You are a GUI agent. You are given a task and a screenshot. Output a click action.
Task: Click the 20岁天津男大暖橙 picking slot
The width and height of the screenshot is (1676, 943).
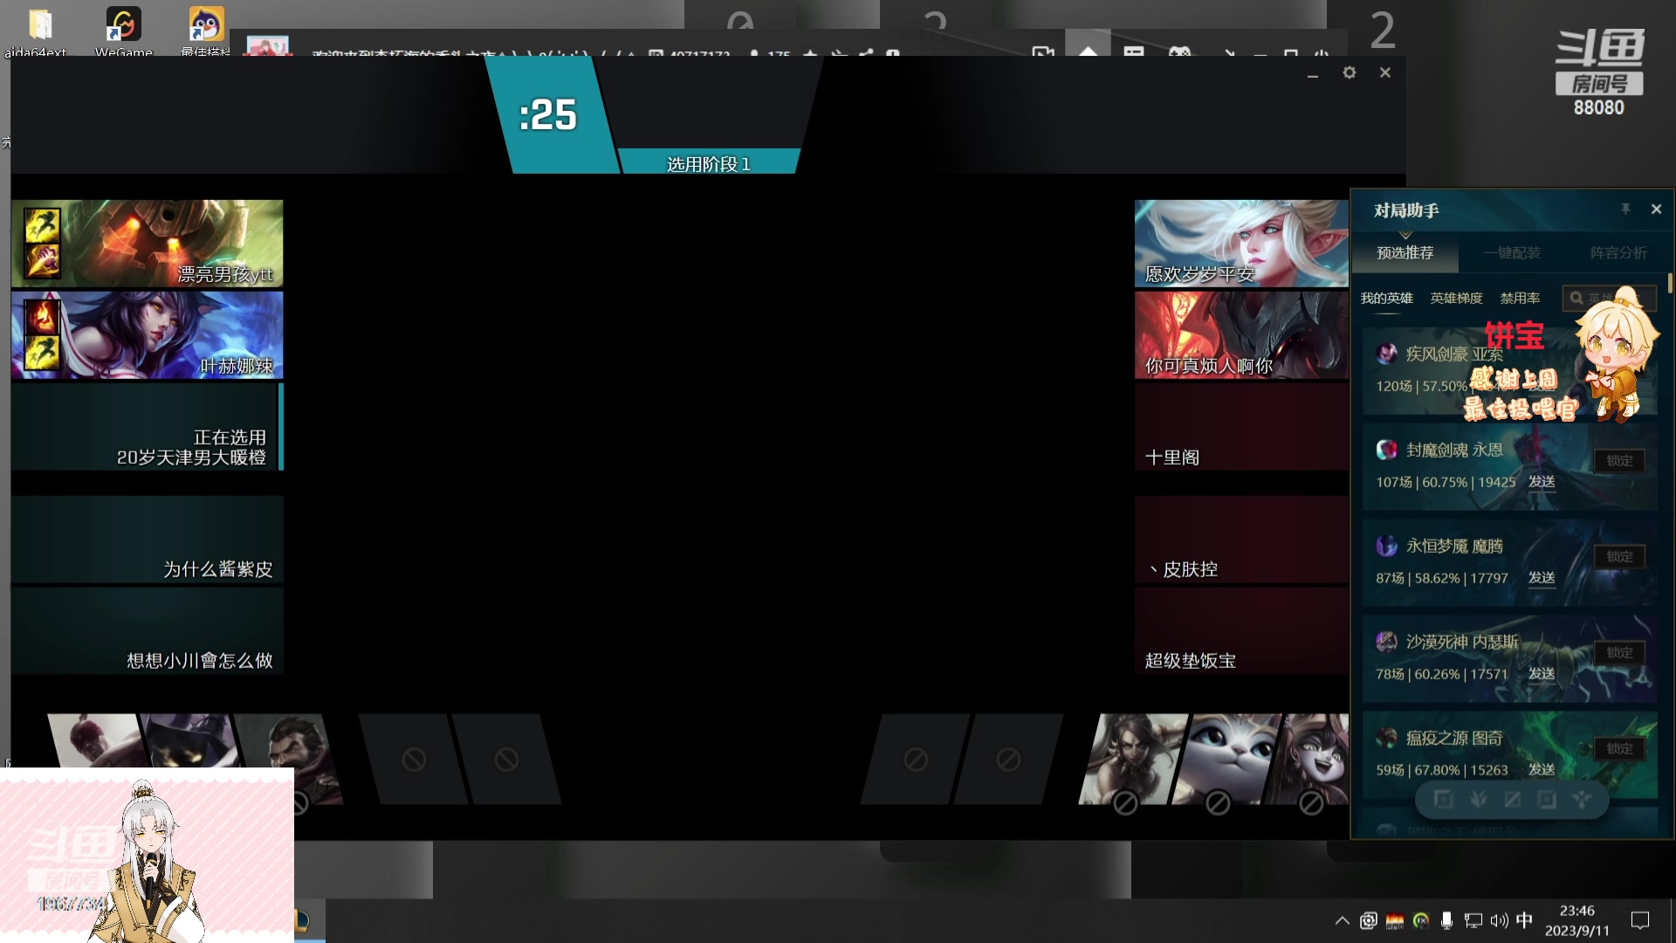tap(148, 427)
